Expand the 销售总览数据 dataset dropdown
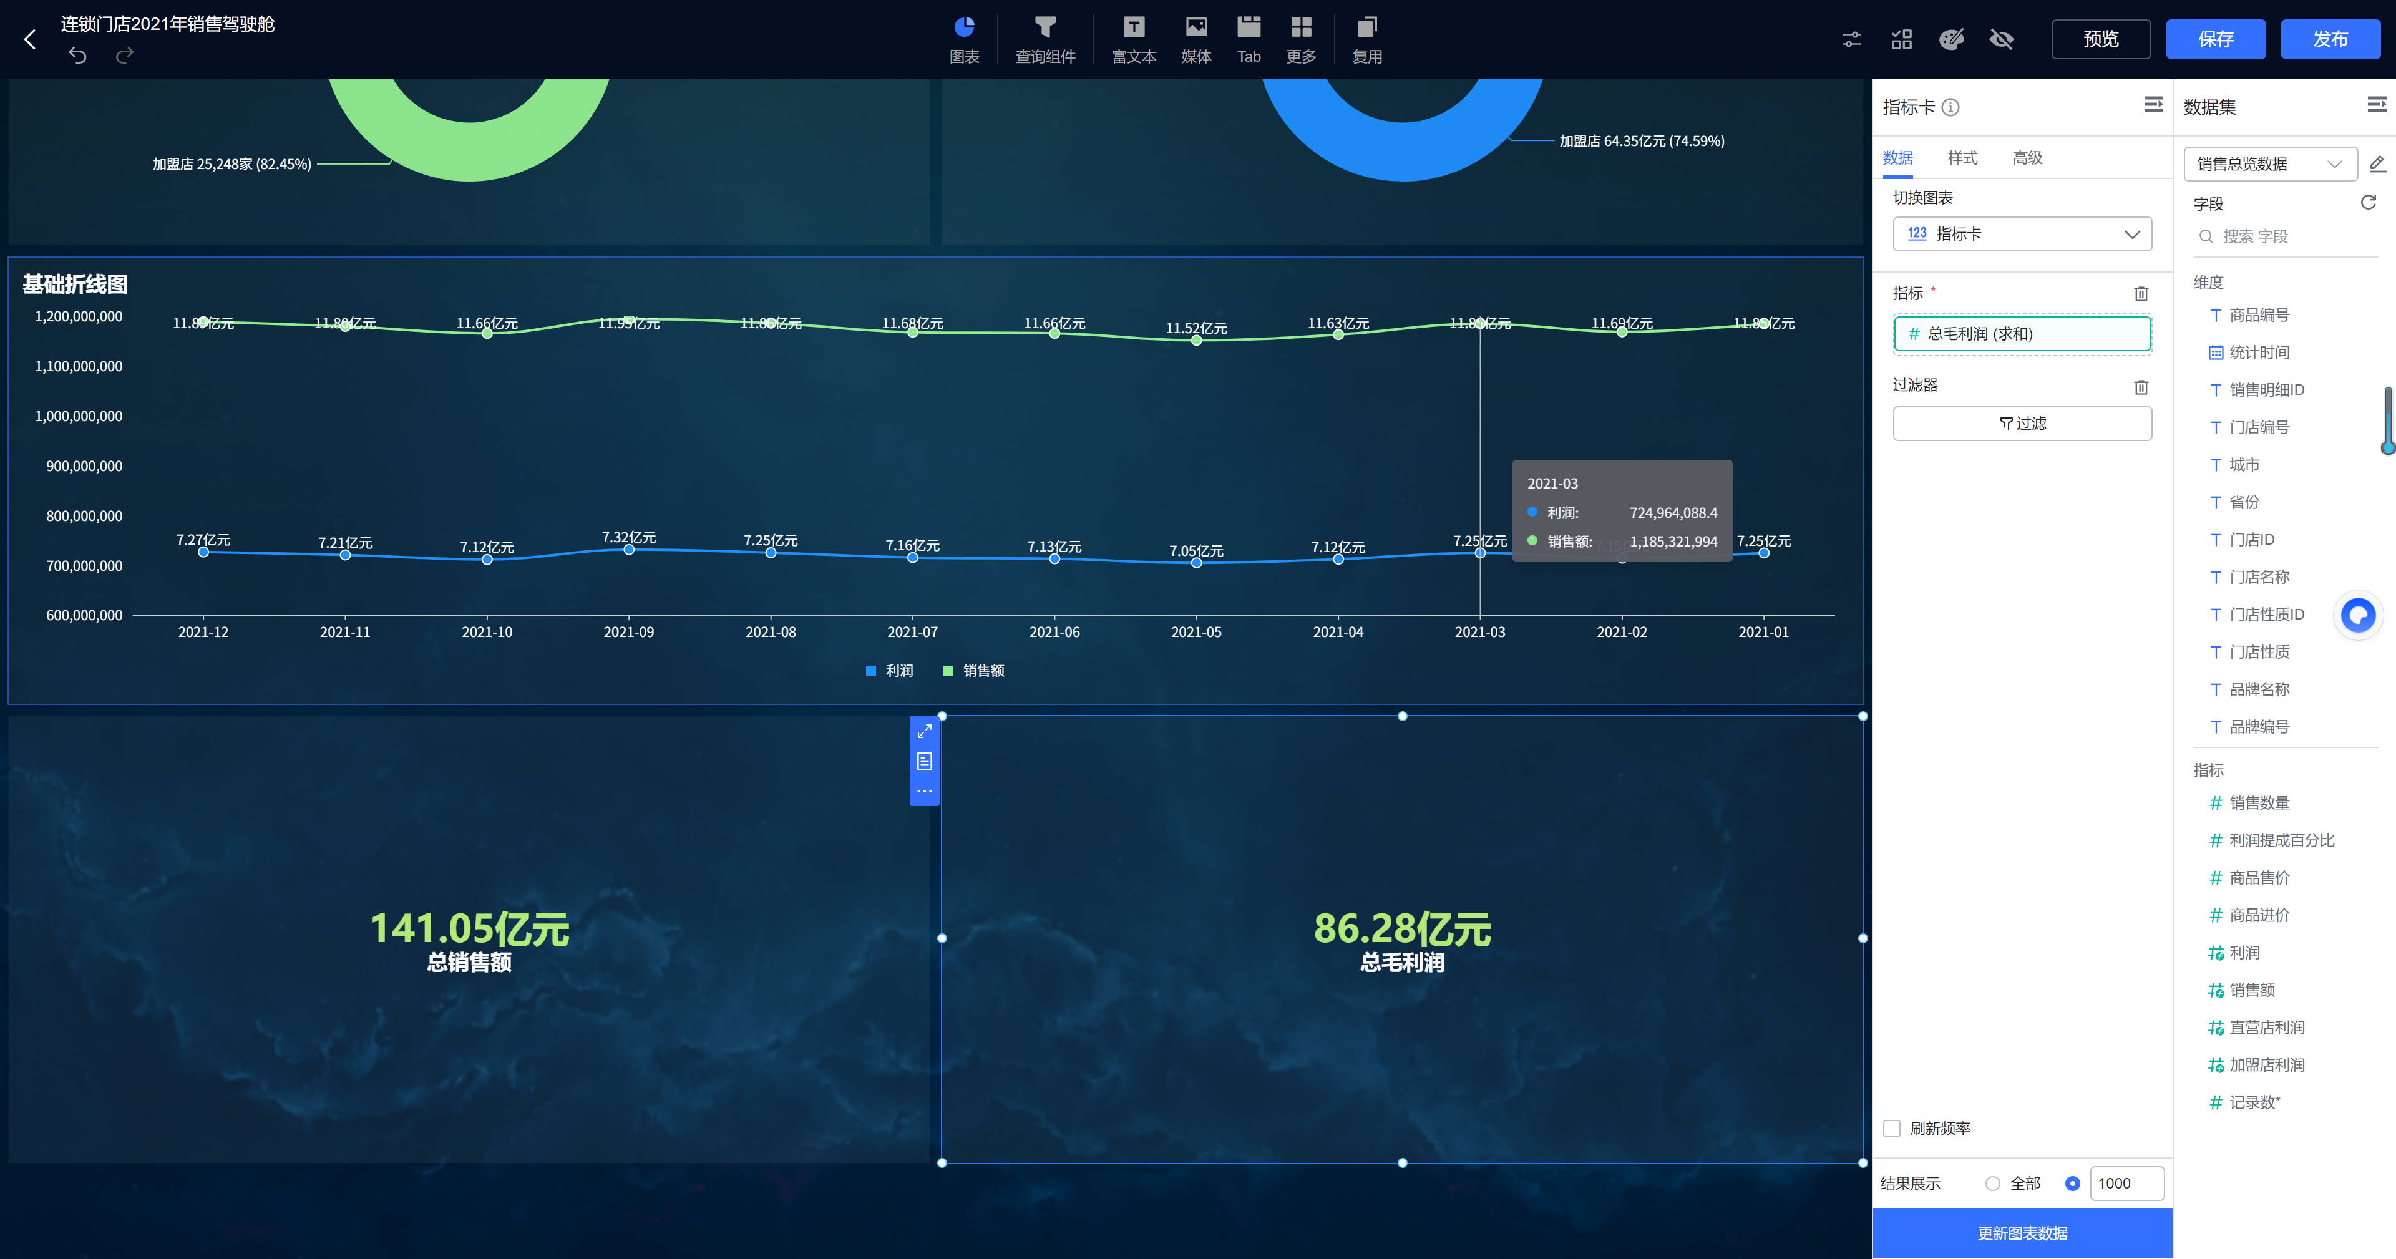The width and height of the screenshot is (2396, 1259). [2269, 165]
